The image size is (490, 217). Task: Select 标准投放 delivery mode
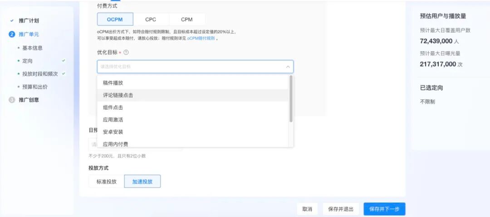tap(107, 181)
